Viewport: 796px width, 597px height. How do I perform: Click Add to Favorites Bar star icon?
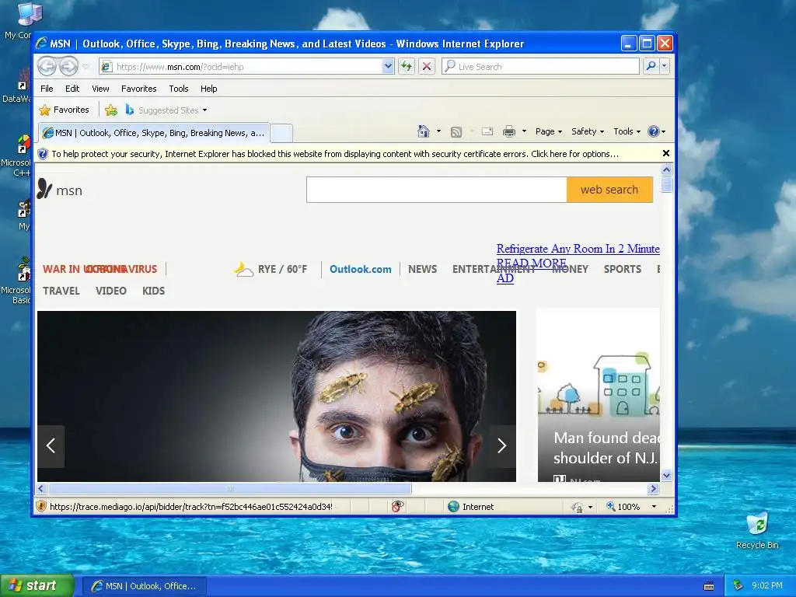click(111, 110)
